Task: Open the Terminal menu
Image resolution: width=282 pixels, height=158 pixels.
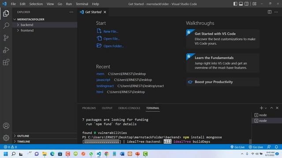Action: pos(82,4)
